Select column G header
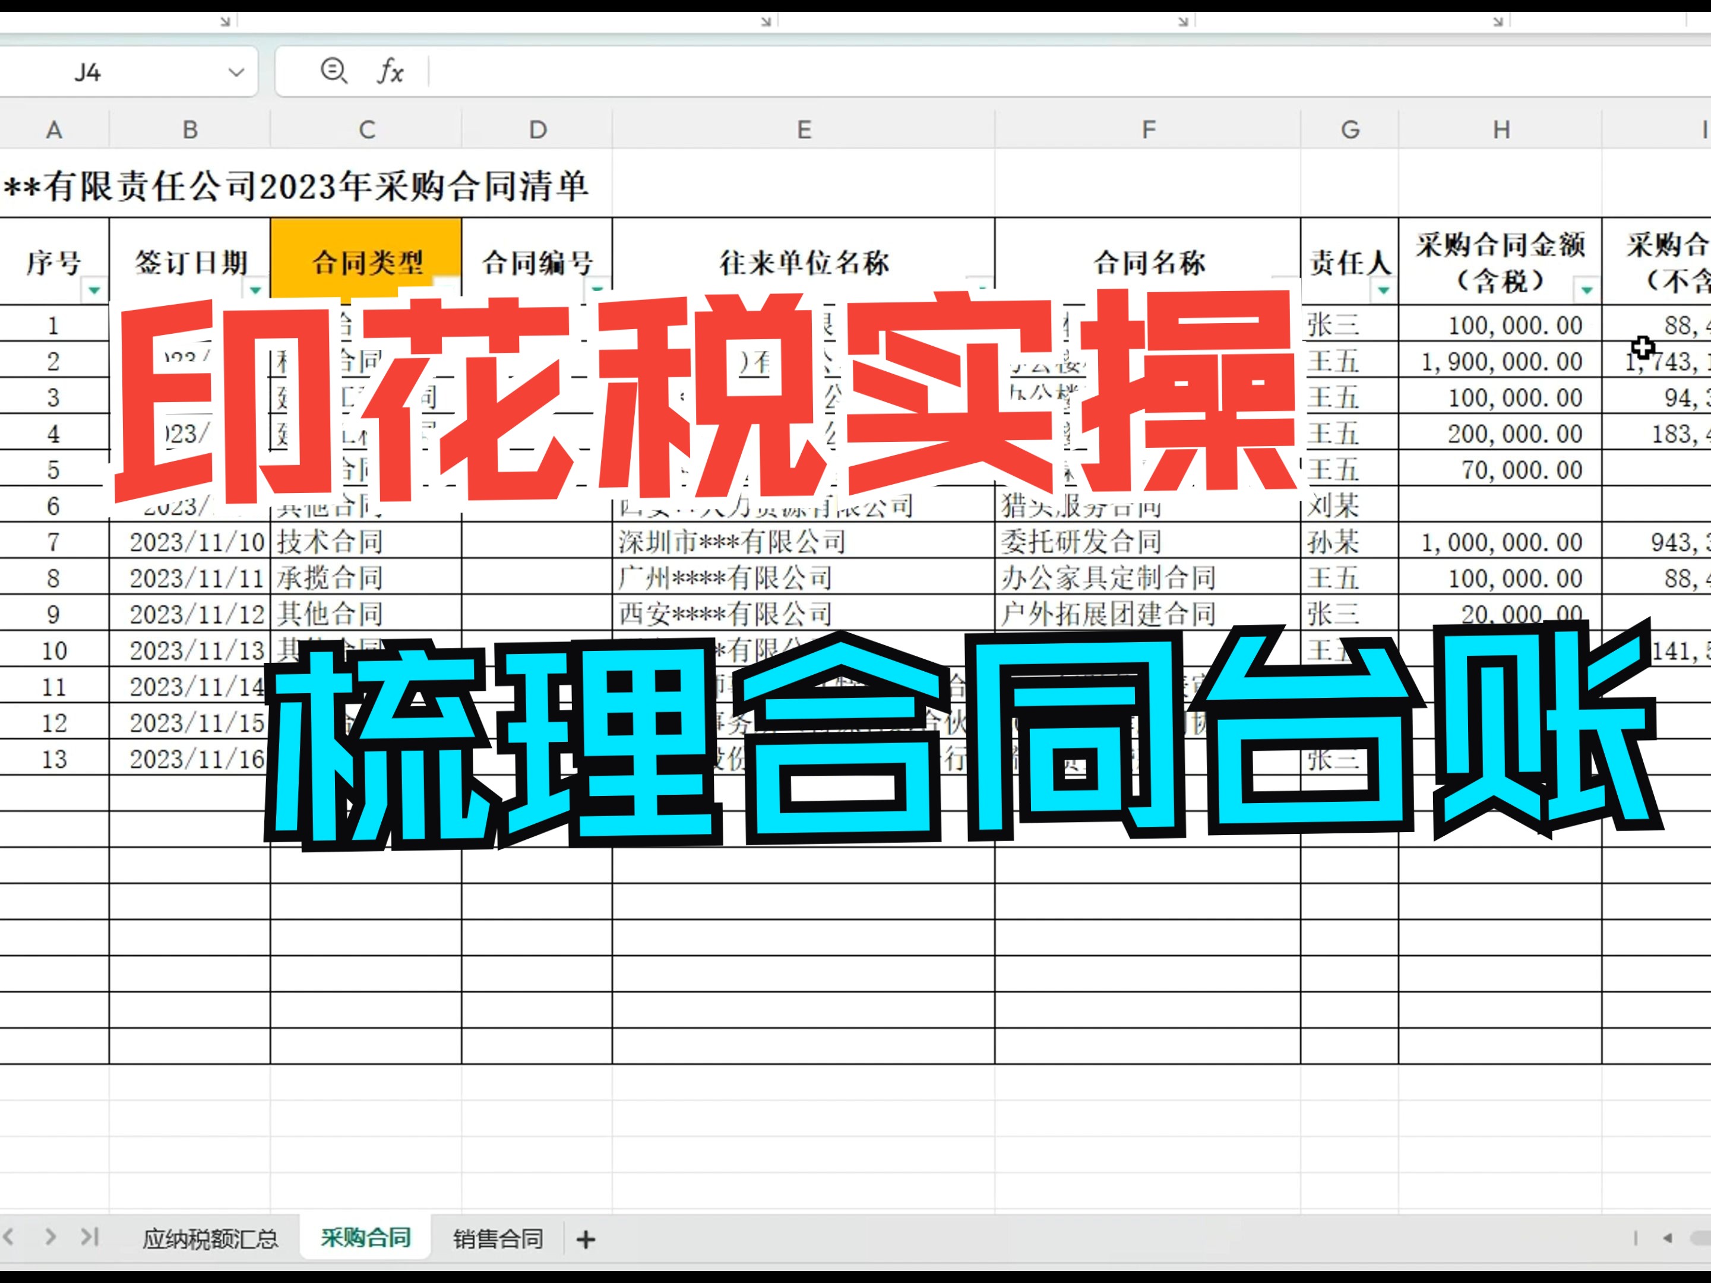 point(1350,129)
